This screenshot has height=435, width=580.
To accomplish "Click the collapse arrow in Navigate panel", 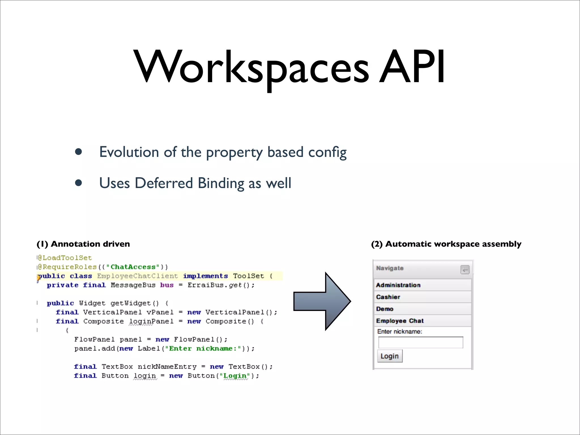I will [464, 270].
